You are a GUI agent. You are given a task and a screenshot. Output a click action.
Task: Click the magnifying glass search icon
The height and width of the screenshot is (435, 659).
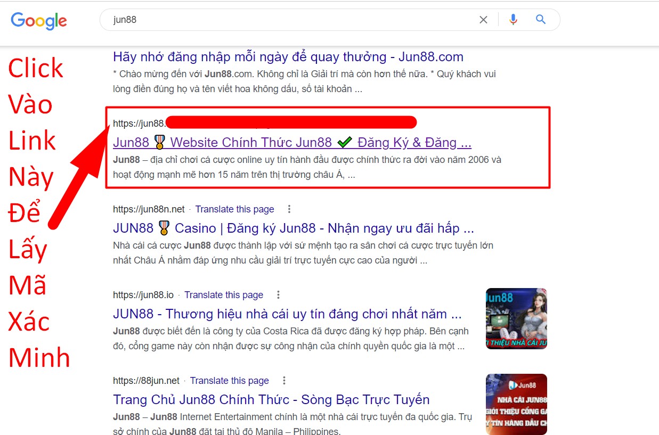[541, 20]
